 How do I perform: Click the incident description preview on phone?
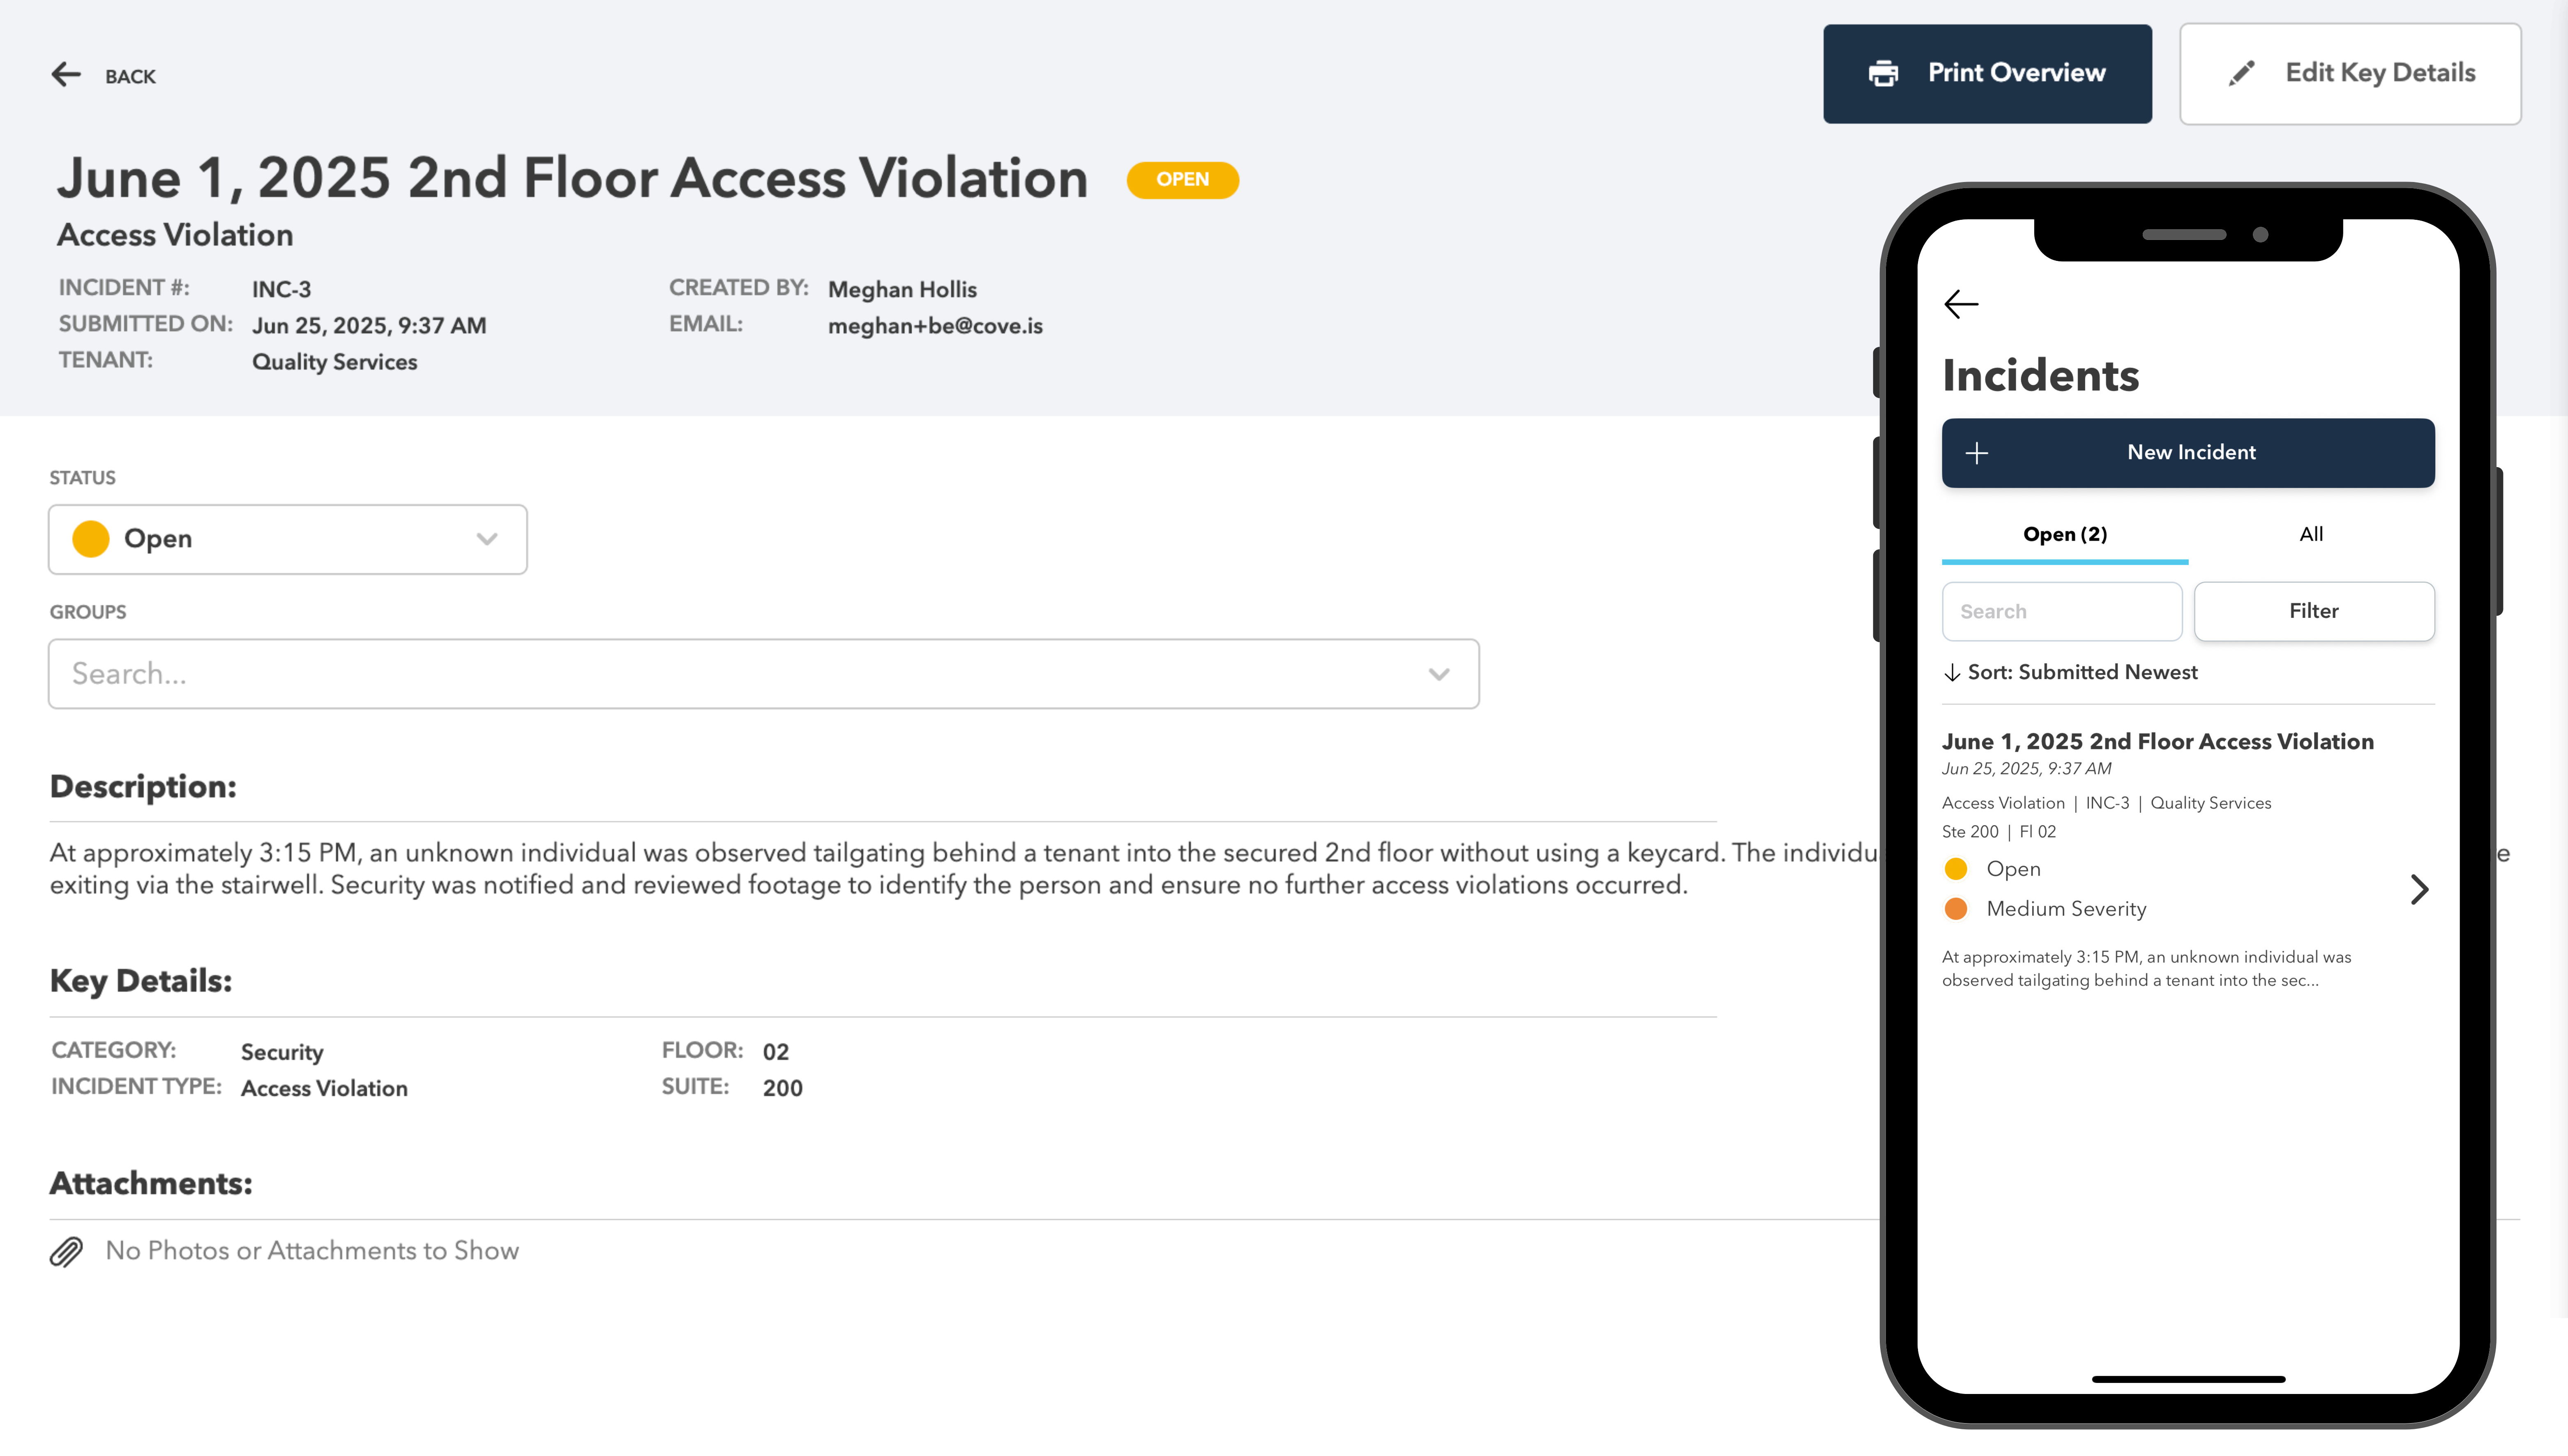coord(2146,969)
